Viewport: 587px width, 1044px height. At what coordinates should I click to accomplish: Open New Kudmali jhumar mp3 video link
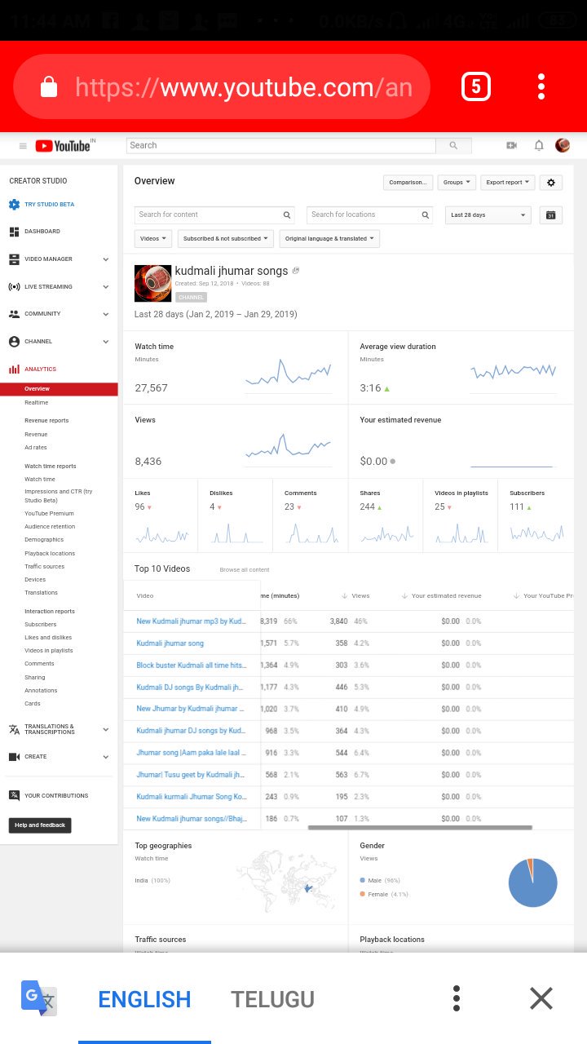point(191,622)
